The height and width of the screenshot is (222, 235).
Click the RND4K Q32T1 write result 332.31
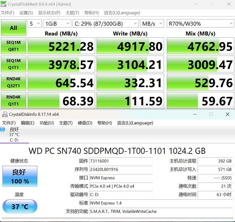click(130, 82)
